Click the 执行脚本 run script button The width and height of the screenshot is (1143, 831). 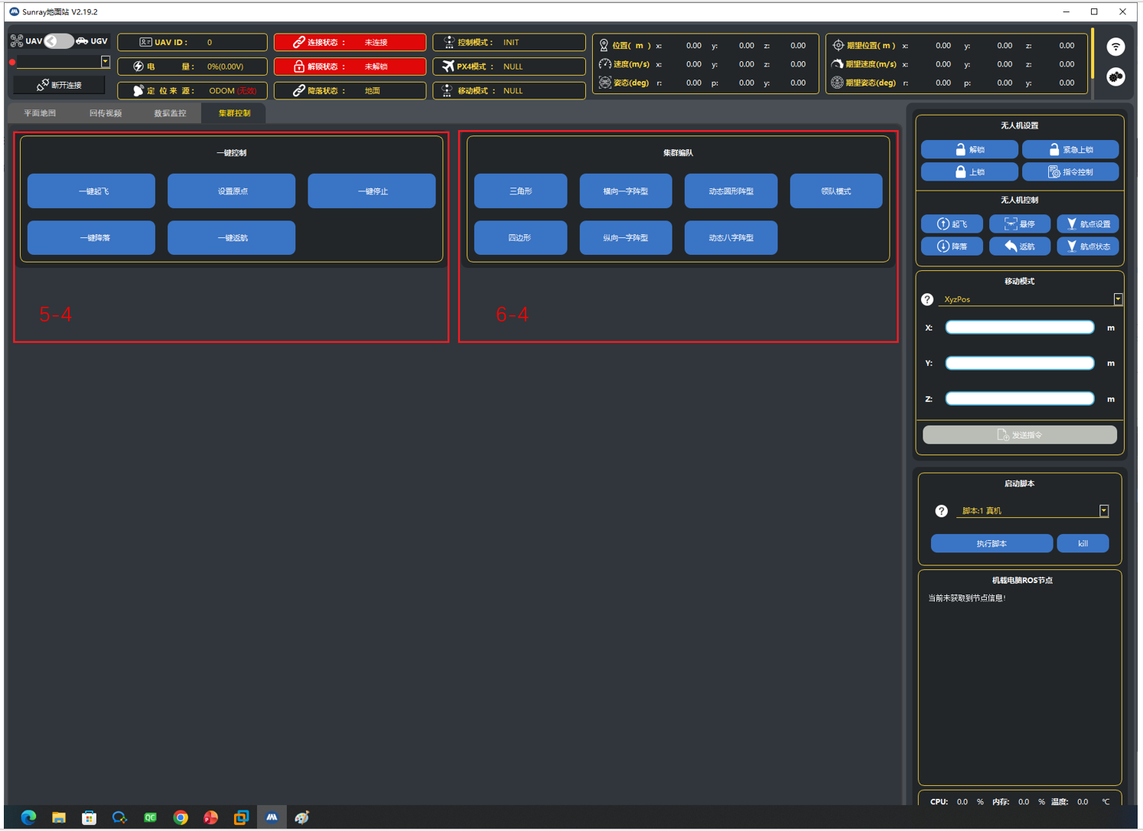[x=992, y=543]
